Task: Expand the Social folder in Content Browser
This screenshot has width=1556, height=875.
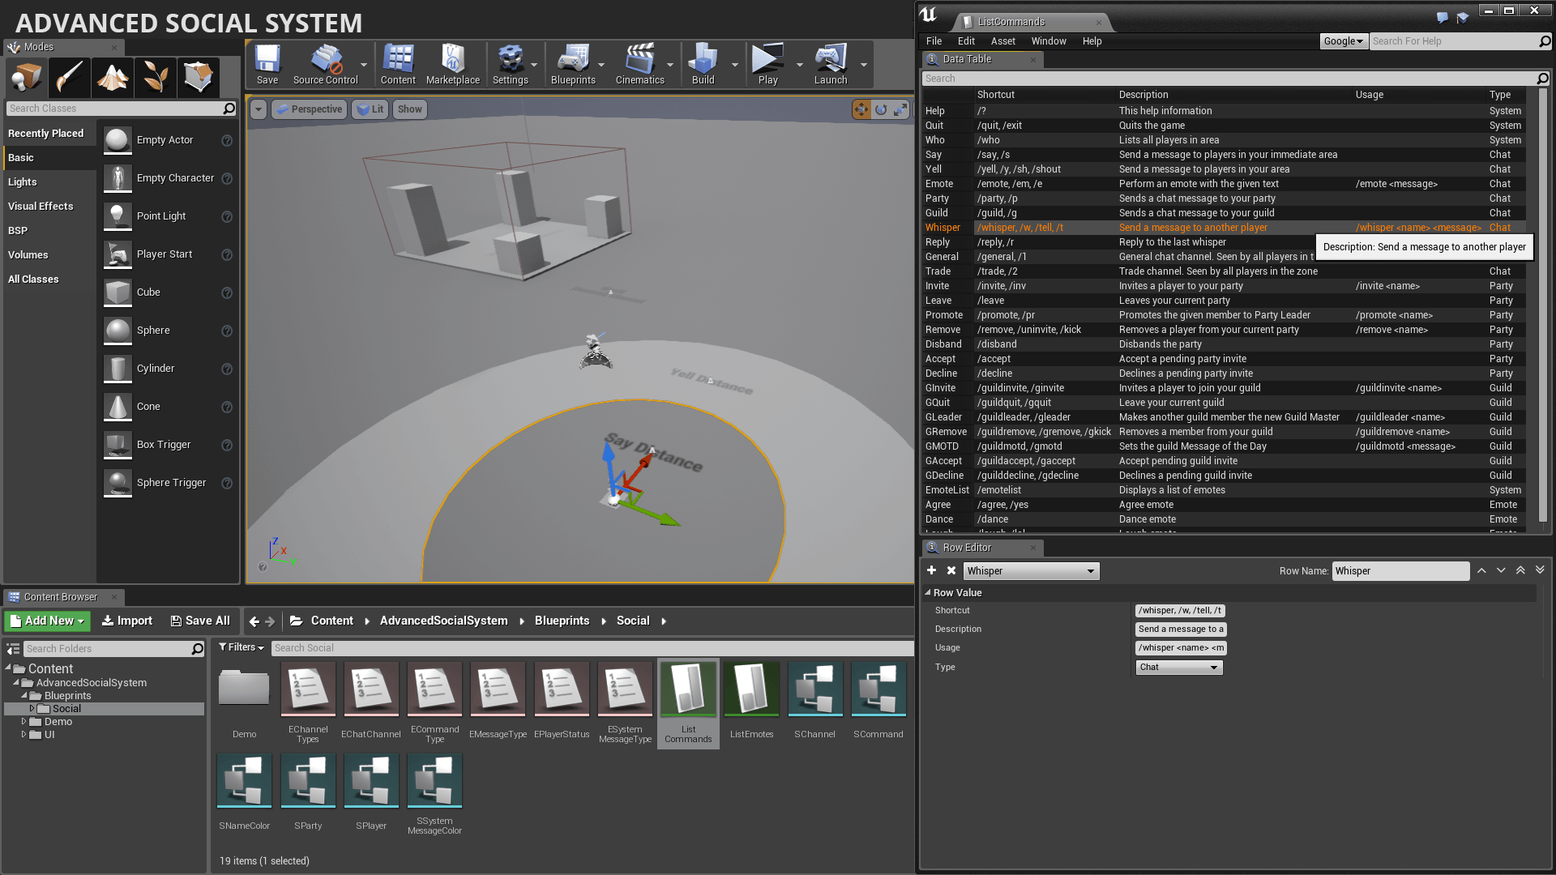Action: [x=32, y=708]
